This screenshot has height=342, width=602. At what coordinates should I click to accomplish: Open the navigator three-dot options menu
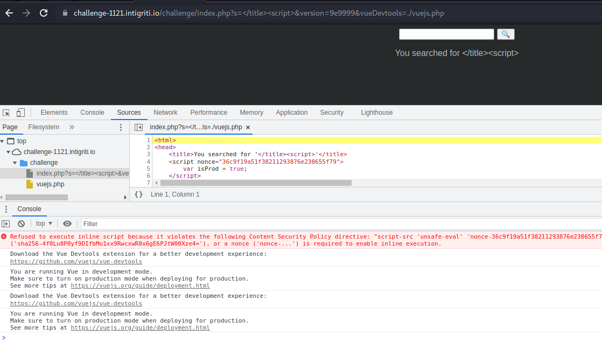coord(121,128)
